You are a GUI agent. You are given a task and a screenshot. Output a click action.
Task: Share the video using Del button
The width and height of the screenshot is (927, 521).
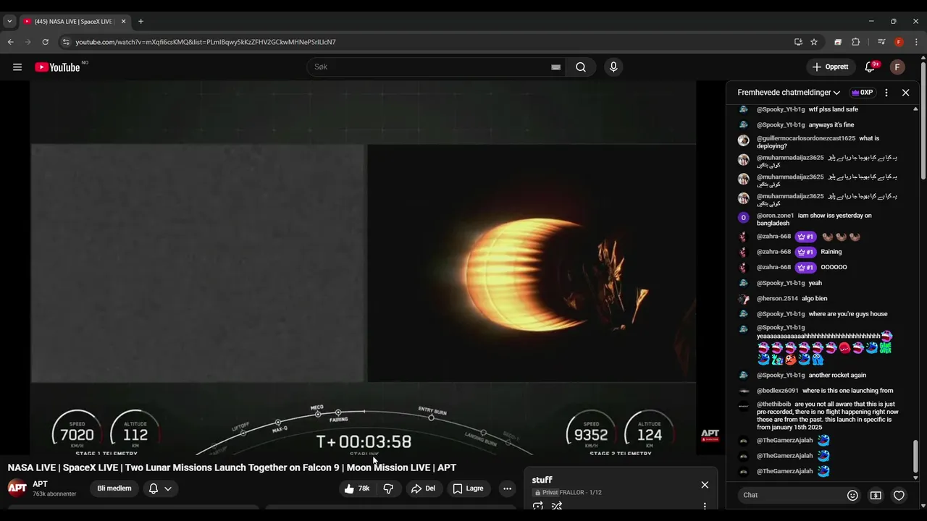pyautogui.click(x=423, y=488)
